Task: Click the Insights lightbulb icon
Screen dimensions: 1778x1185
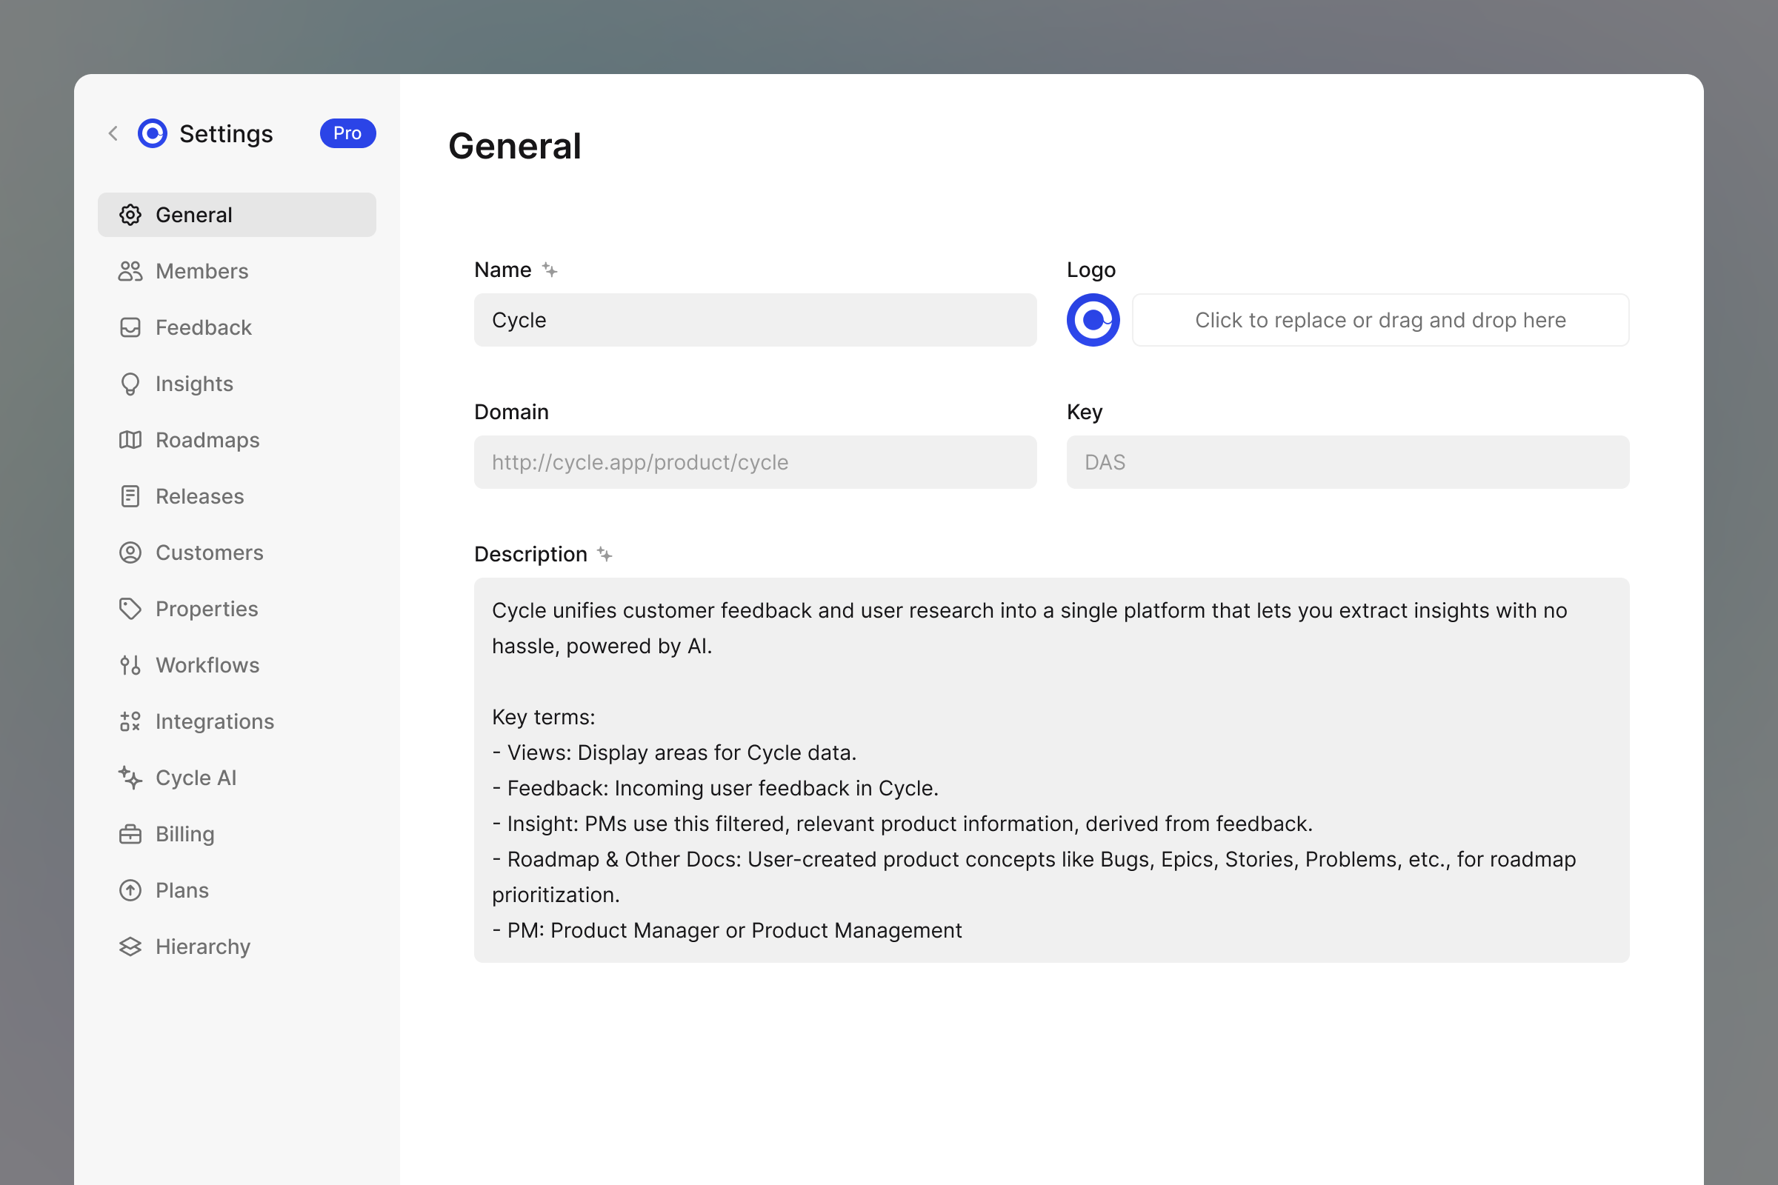Action: (x=130, y=384)
